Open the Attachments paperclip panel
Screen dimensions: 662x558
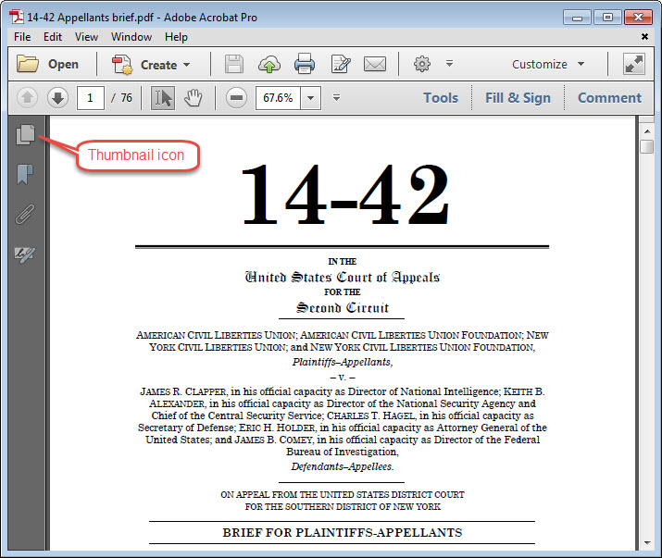coord(26,215)
